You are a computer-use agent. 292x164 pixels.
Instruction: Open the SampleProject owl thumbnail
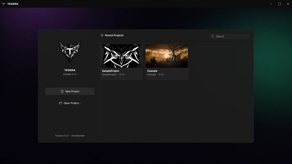(122, 56)
